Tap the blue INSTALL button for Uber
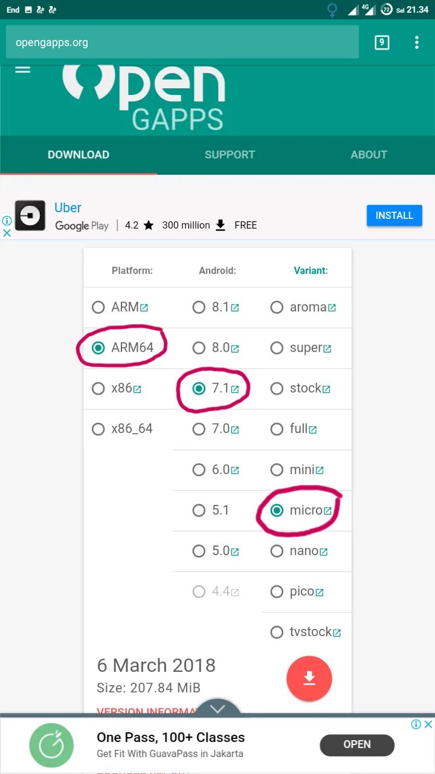 [x=395, y=216]
